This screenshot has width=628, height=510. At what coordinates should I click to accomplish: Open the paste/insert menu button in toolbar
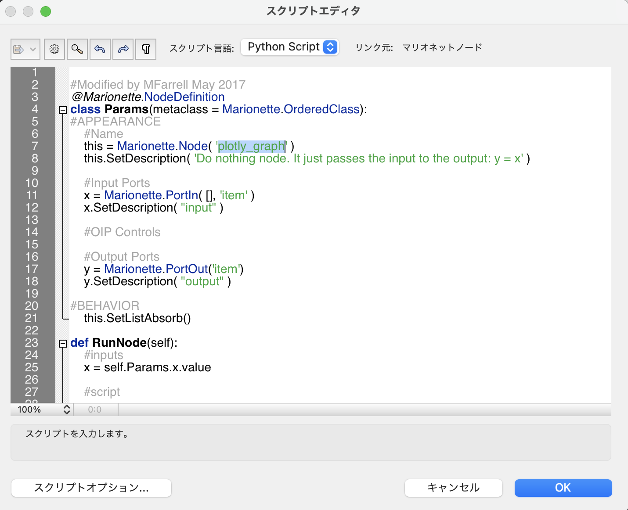point(25,49)
